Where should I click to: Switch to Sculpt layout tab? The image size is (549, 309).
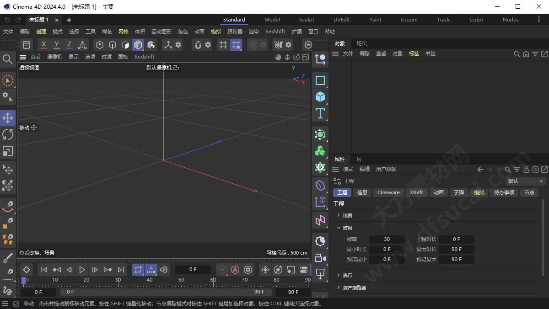point(307,20)
